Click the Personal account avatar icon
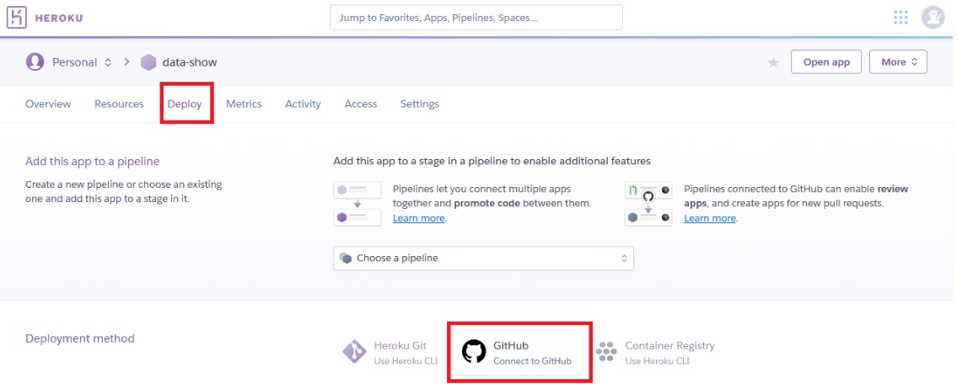The image size is (957, 384). pyautogui.click(x=35, y=62)
